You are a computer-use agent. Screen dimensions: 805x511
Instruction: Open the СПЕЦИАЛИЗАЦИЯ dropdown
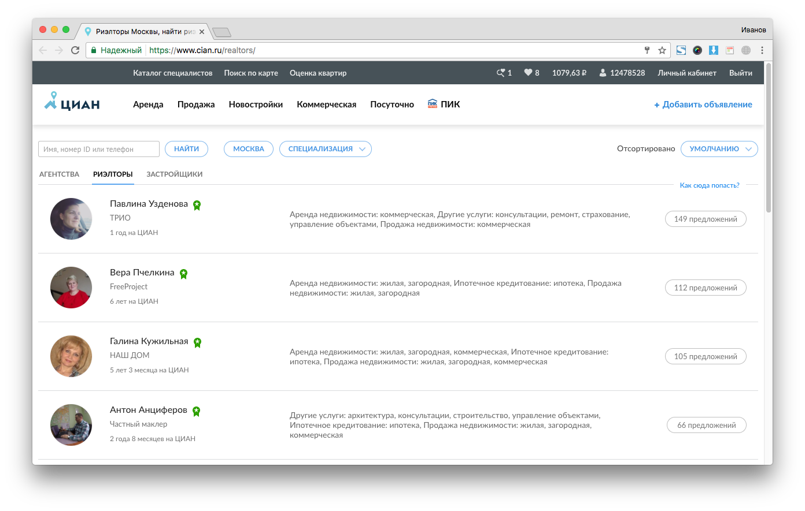(x=326, y=149)
